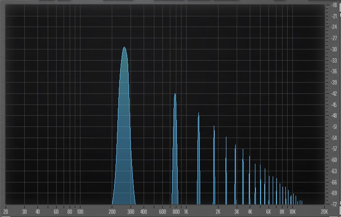Click the 400 Hz frequency axis label
This screenshot has height=217, width=341.
pyautogui.click(x=144, y=211)
